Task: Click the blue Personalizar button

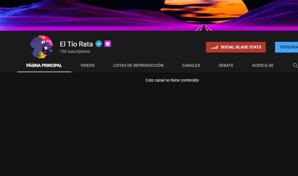Action: [286, 47]
